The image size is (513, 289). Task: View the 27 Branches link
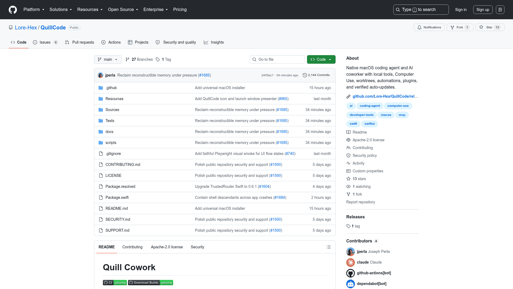pos(139,59)
